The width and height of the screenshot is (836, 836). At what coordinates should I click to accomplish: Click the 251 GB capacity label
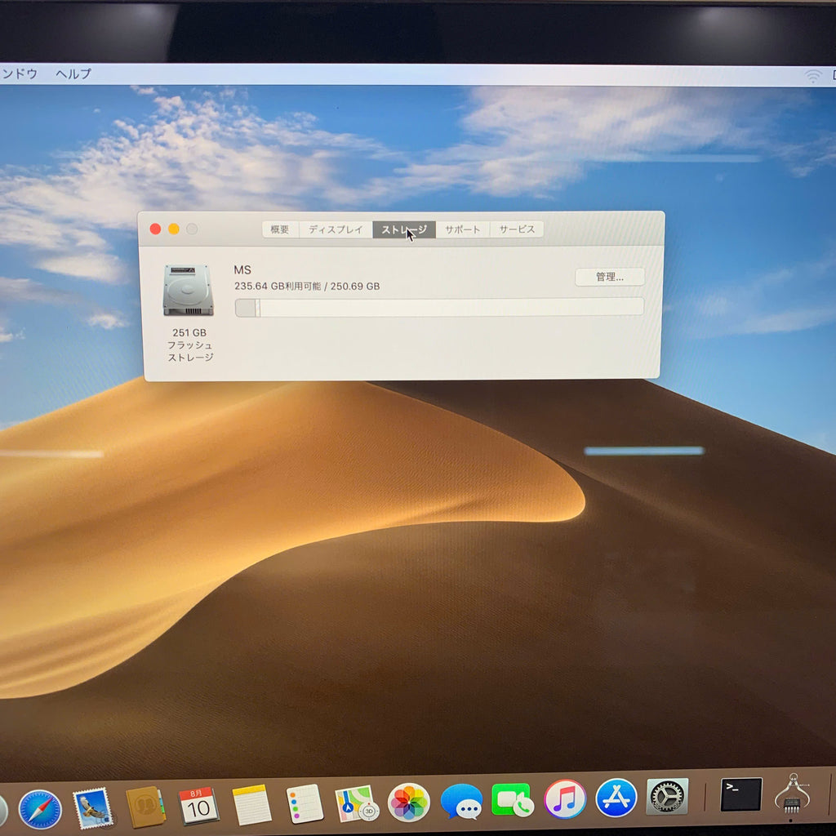click(189, 333)
